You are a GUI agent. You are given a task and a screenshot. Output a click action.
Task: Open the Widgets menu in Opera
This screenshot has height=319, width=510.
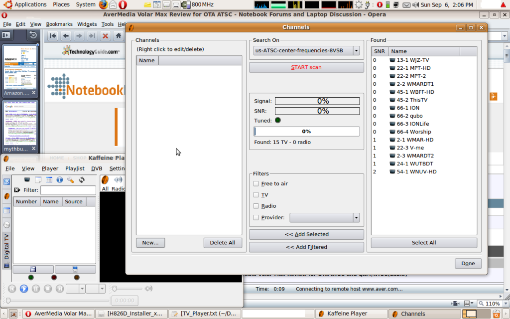(87, 24)
